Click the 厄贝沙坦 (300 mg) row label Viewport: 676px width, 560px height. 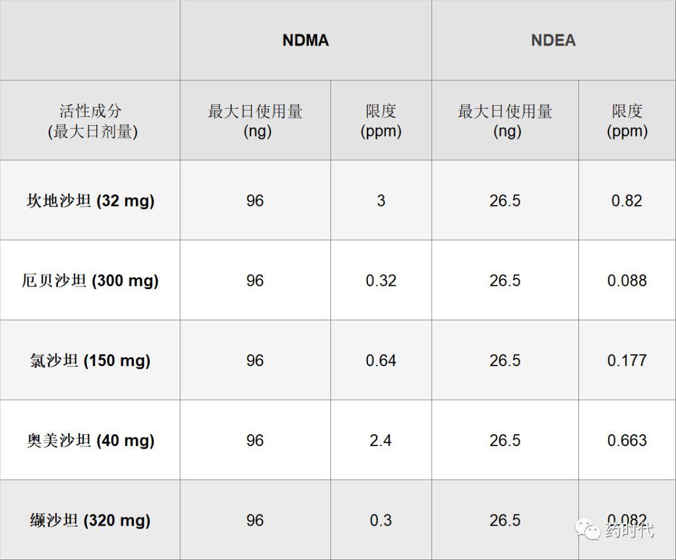(90, 280)
